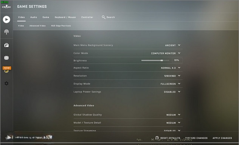Open the Laptop Power Savings dropdown
The width and height of the screenshot is (239, 145).
[x=172, y=92]
